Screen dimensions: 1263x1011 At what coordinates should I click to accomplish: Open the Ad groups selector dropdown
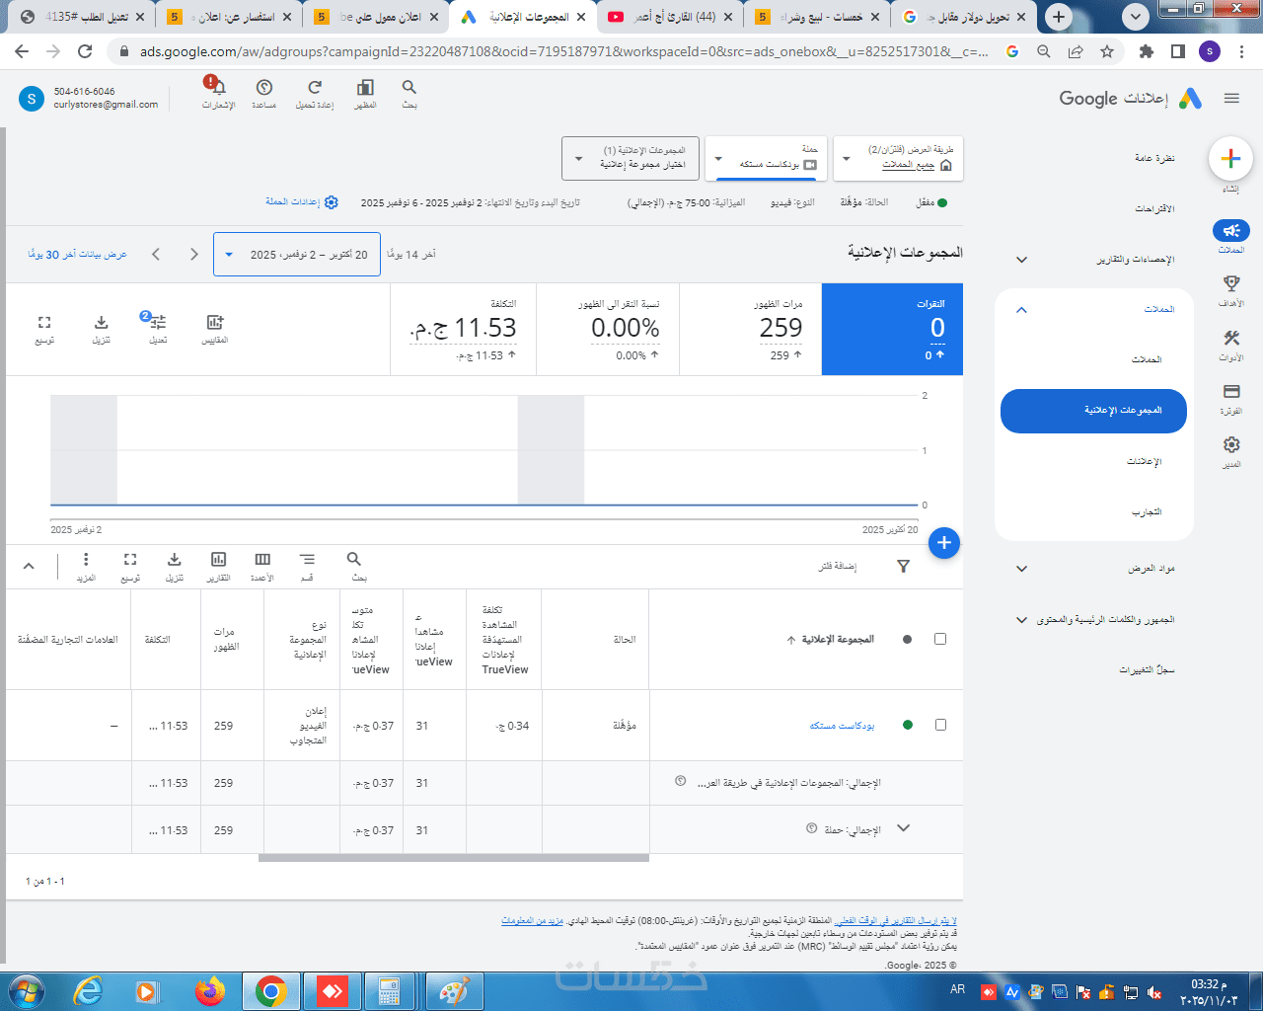click(631, 158)
